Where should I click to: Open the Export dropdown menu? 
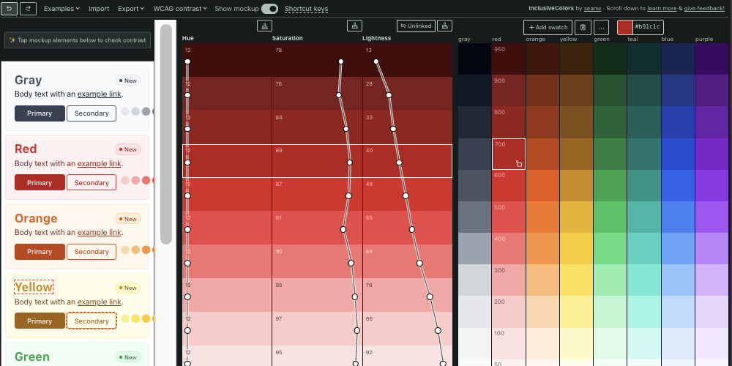tap(131, 8)
